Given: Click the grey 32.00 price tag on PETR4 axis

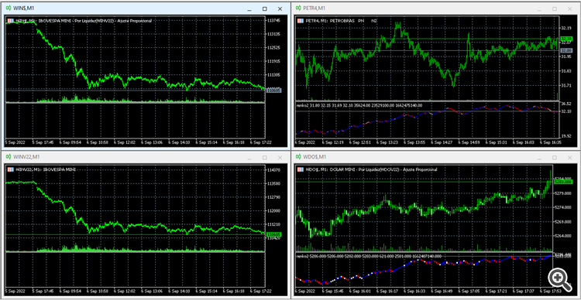Looking at the screenshot, I should click(x=566, y=50).
